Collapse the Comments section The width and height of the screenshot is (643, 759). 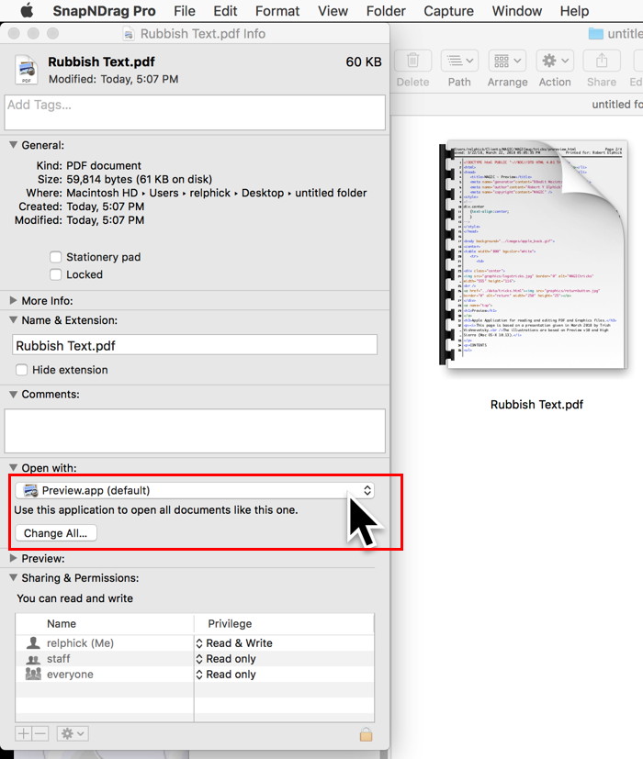14,394
